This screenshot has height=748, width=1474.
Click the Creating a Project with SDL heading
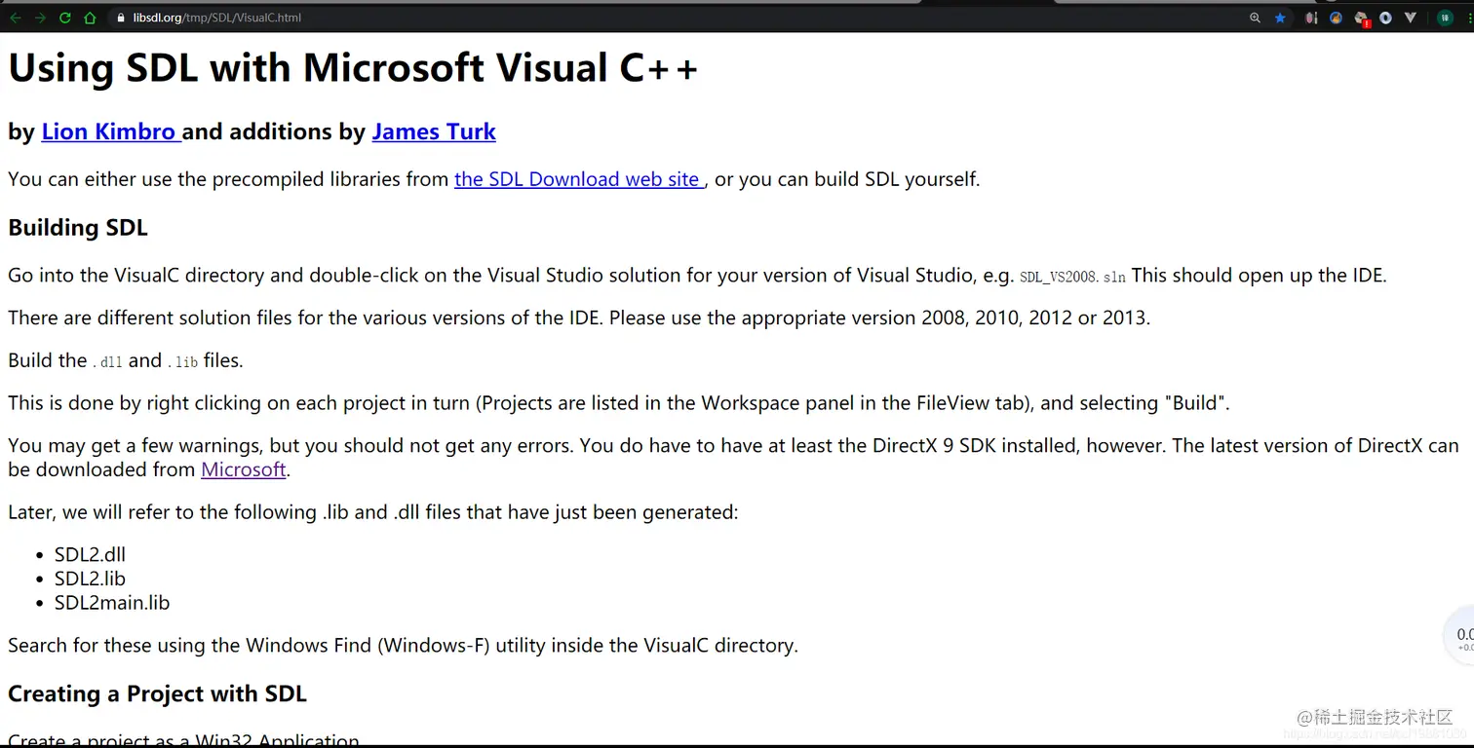point(157,693)
